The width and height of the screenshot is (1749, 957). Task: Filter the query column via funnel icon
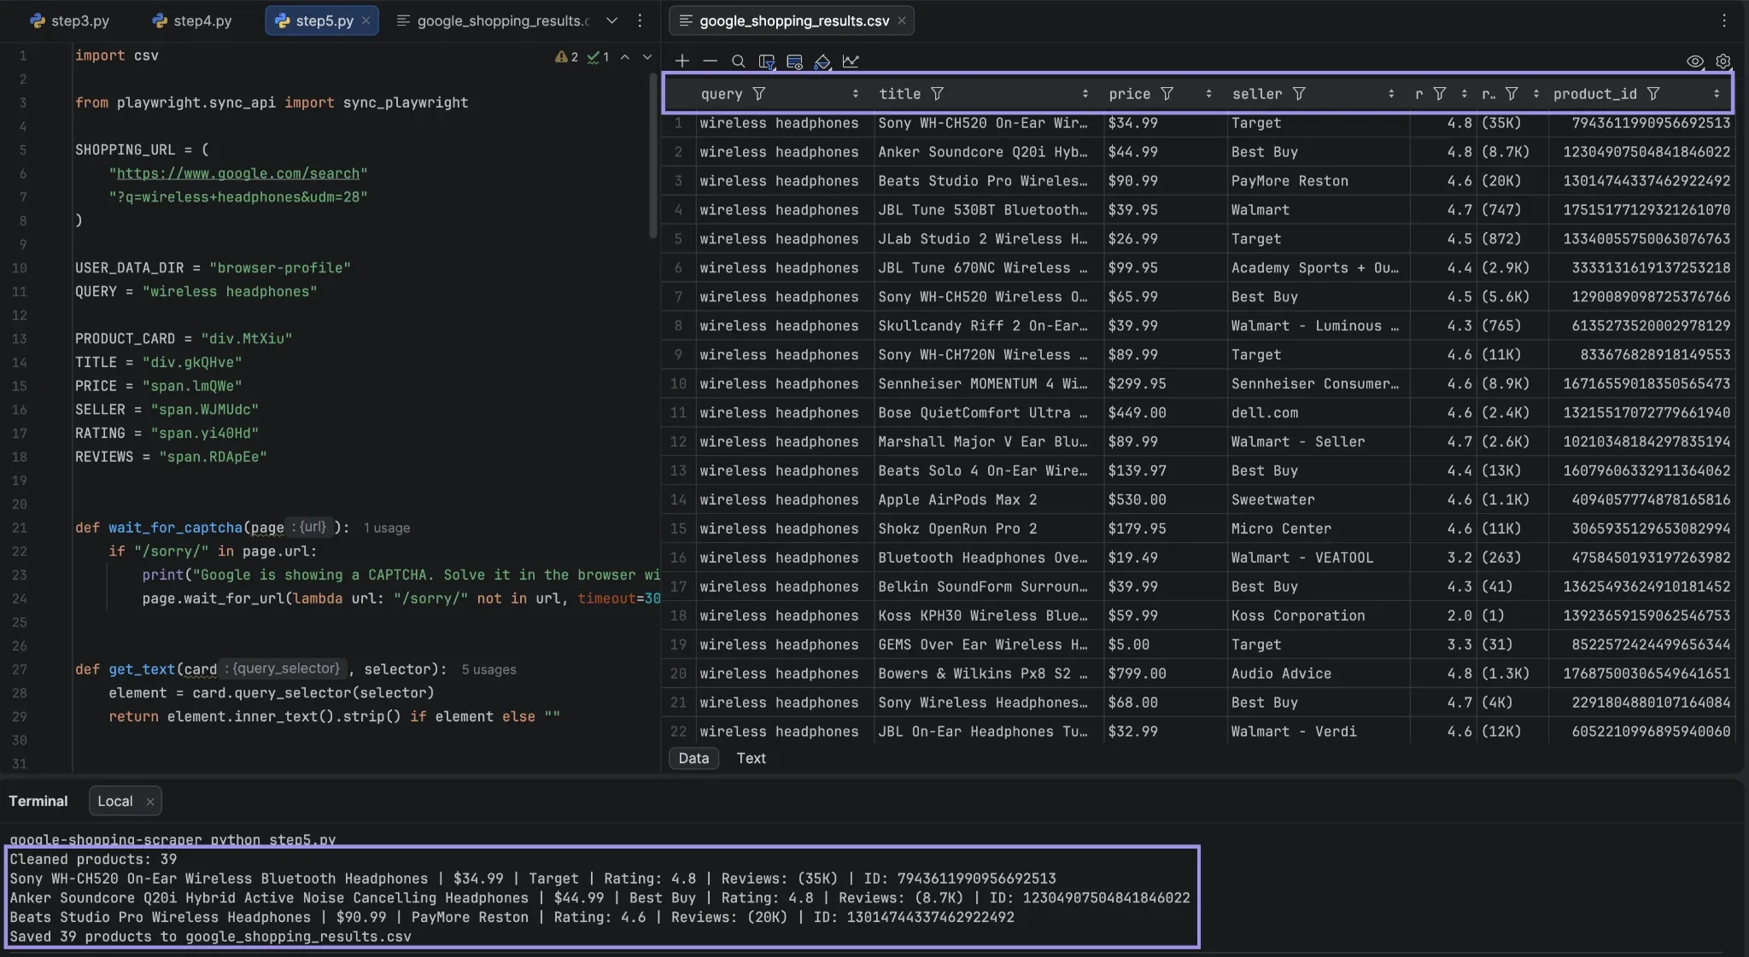758,94
